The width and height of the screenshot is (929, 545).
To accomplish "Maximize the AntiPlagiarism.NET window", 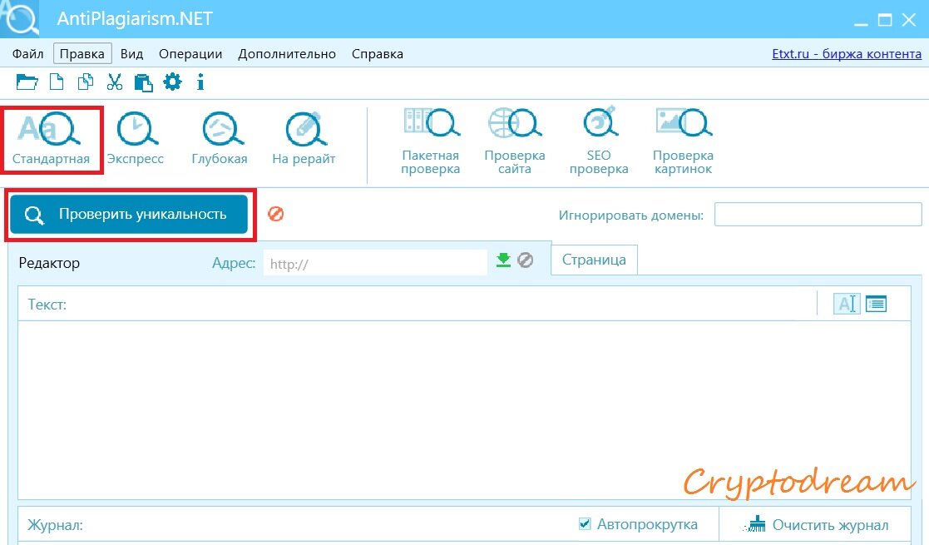I will point(885,20).
